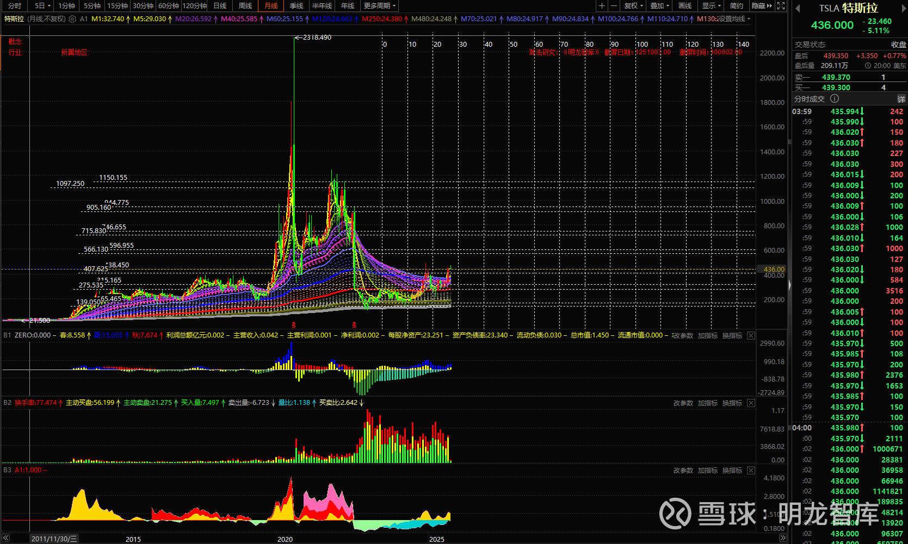
Task: Select the 日线 daily period tab
Action: coord(220,6)
